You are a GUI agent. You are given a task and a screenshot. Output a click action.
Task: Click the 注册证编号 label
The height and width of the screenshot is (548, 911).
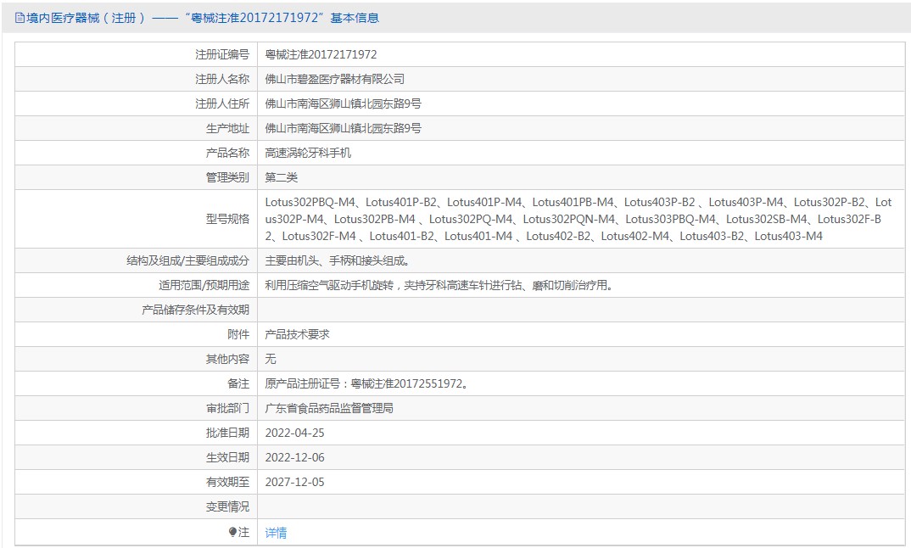[x=222, y=54]
